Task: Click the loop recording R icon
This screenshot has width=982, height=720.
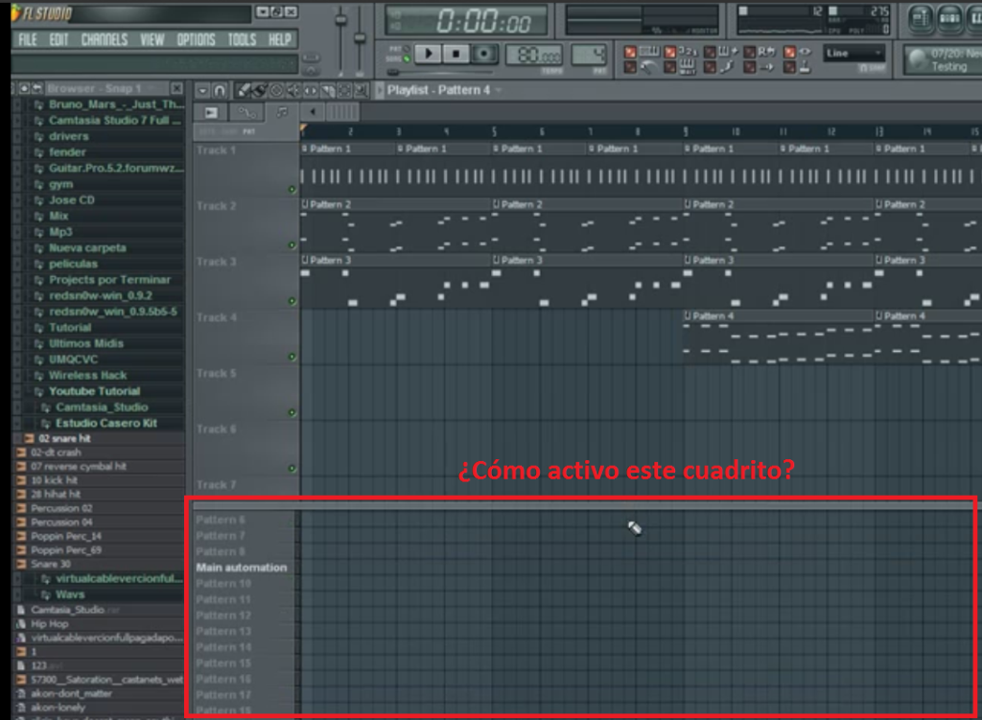Action: click(x=767, y=52)
